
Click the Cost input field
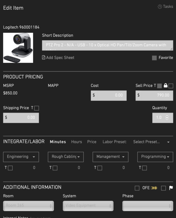pos(109,96)
